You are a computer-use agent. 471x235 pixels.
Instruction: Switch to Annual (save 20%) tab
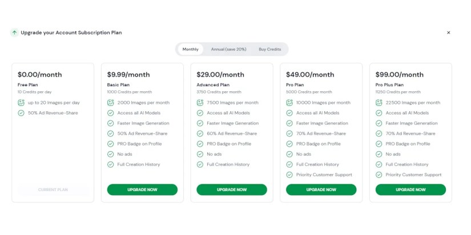[228, 50]
